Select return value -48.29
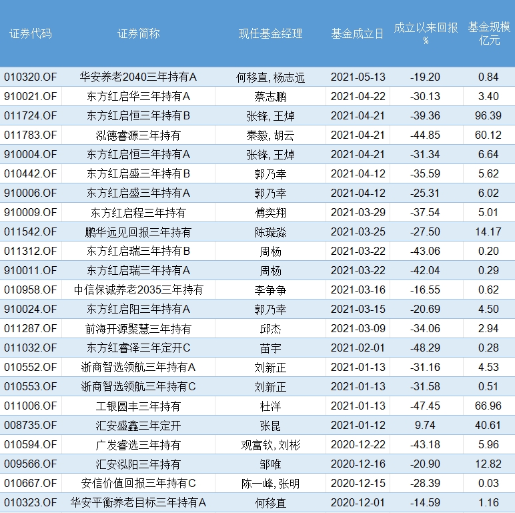Screen dimensions: 515x513 [425, 348]
